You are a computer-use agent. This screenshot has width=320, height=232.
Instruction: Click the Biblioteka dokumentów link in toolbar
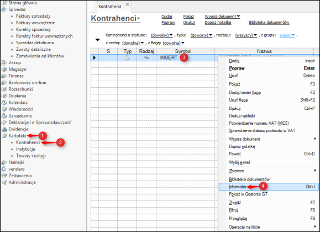pos(269,23)
